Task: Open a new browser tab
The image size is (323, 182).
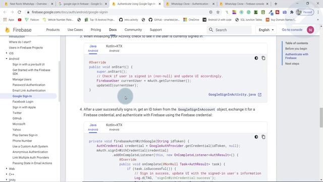Action: 276,4
